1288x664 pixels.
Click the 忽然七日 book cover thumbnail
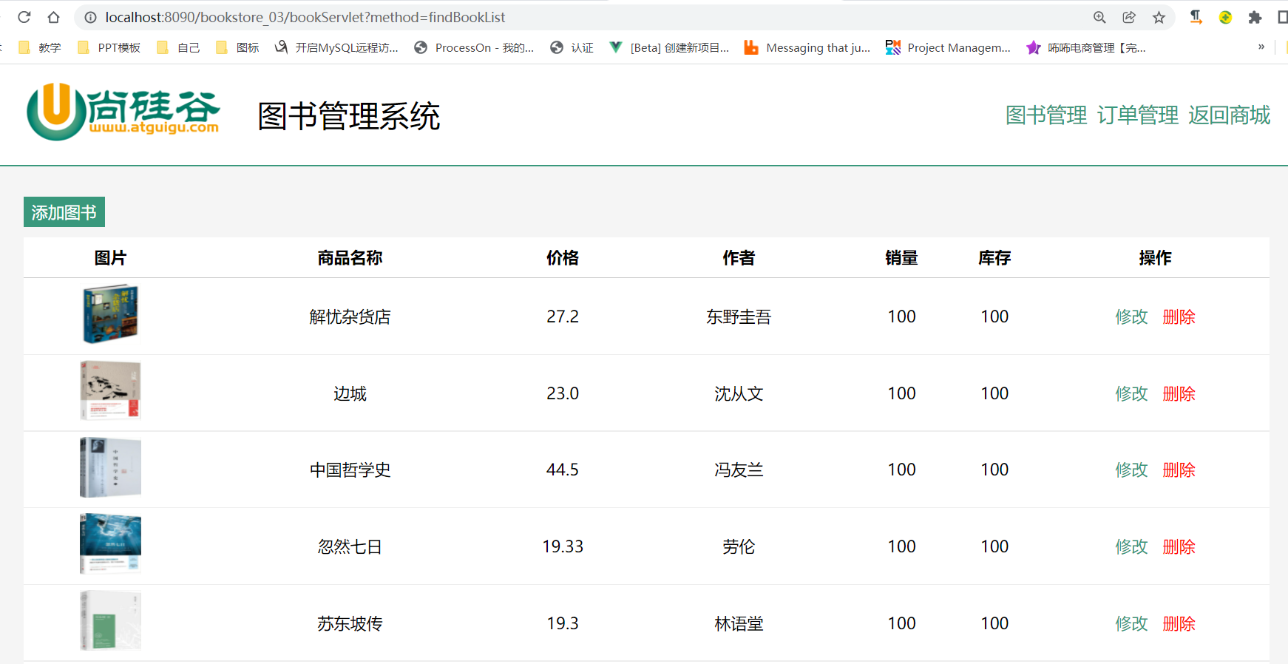point(110,543)
